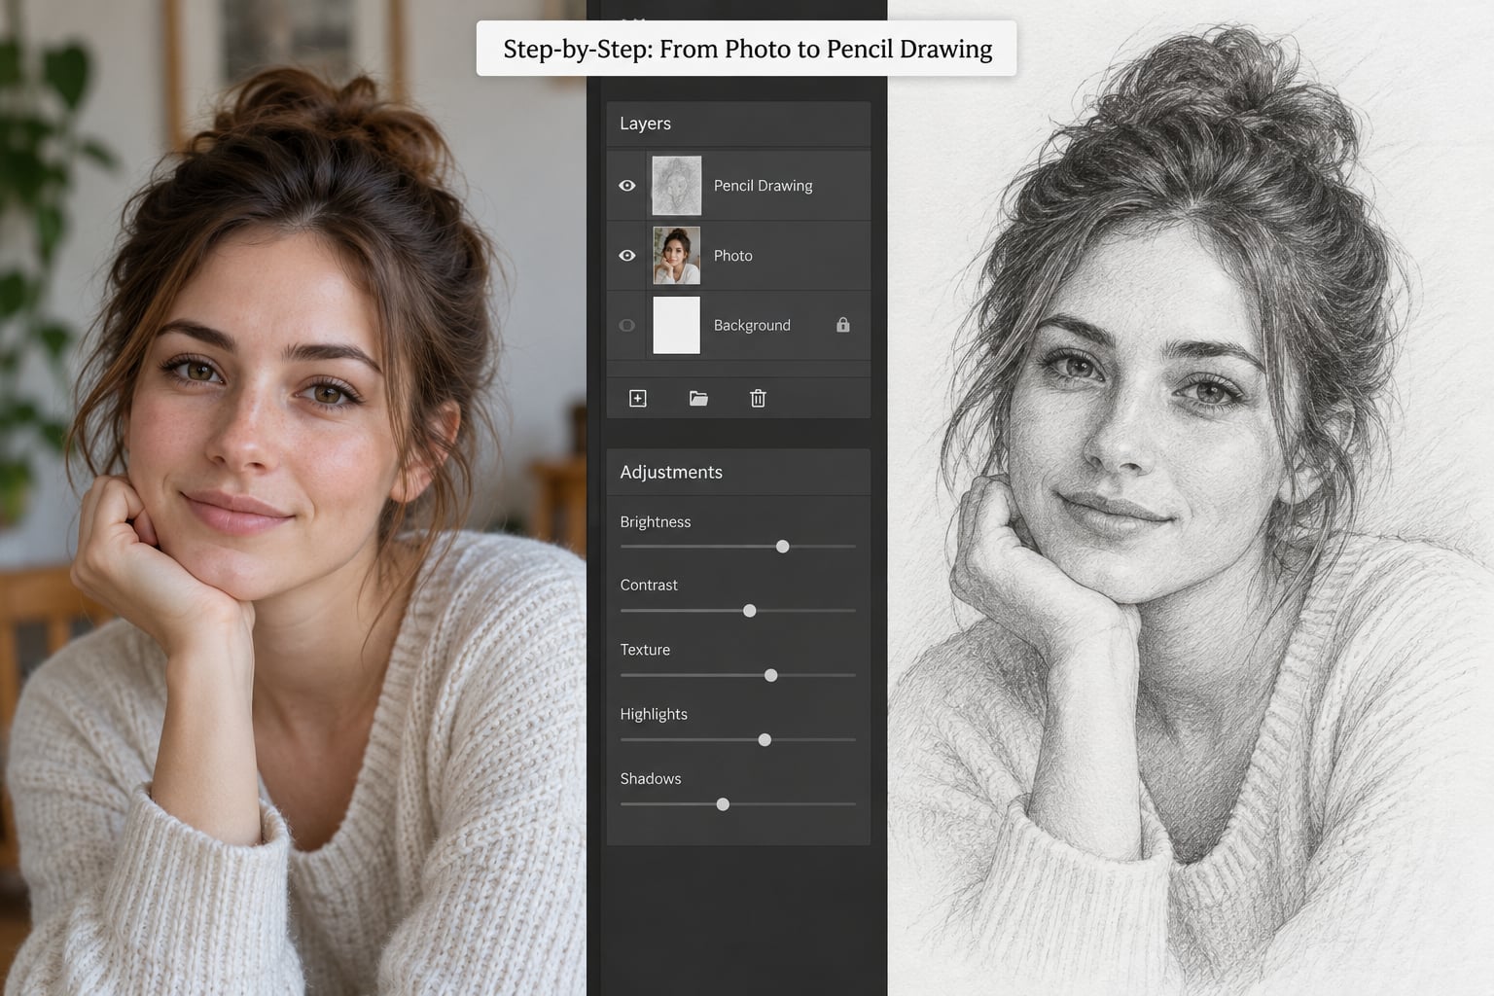This screenshot has width=1494, height=996.
Task: Click the Highlights label
Action: [654, 714]
